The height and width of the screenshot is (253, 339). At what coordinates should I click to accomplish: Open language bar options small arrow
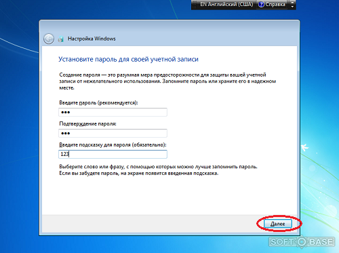point(292,7)
